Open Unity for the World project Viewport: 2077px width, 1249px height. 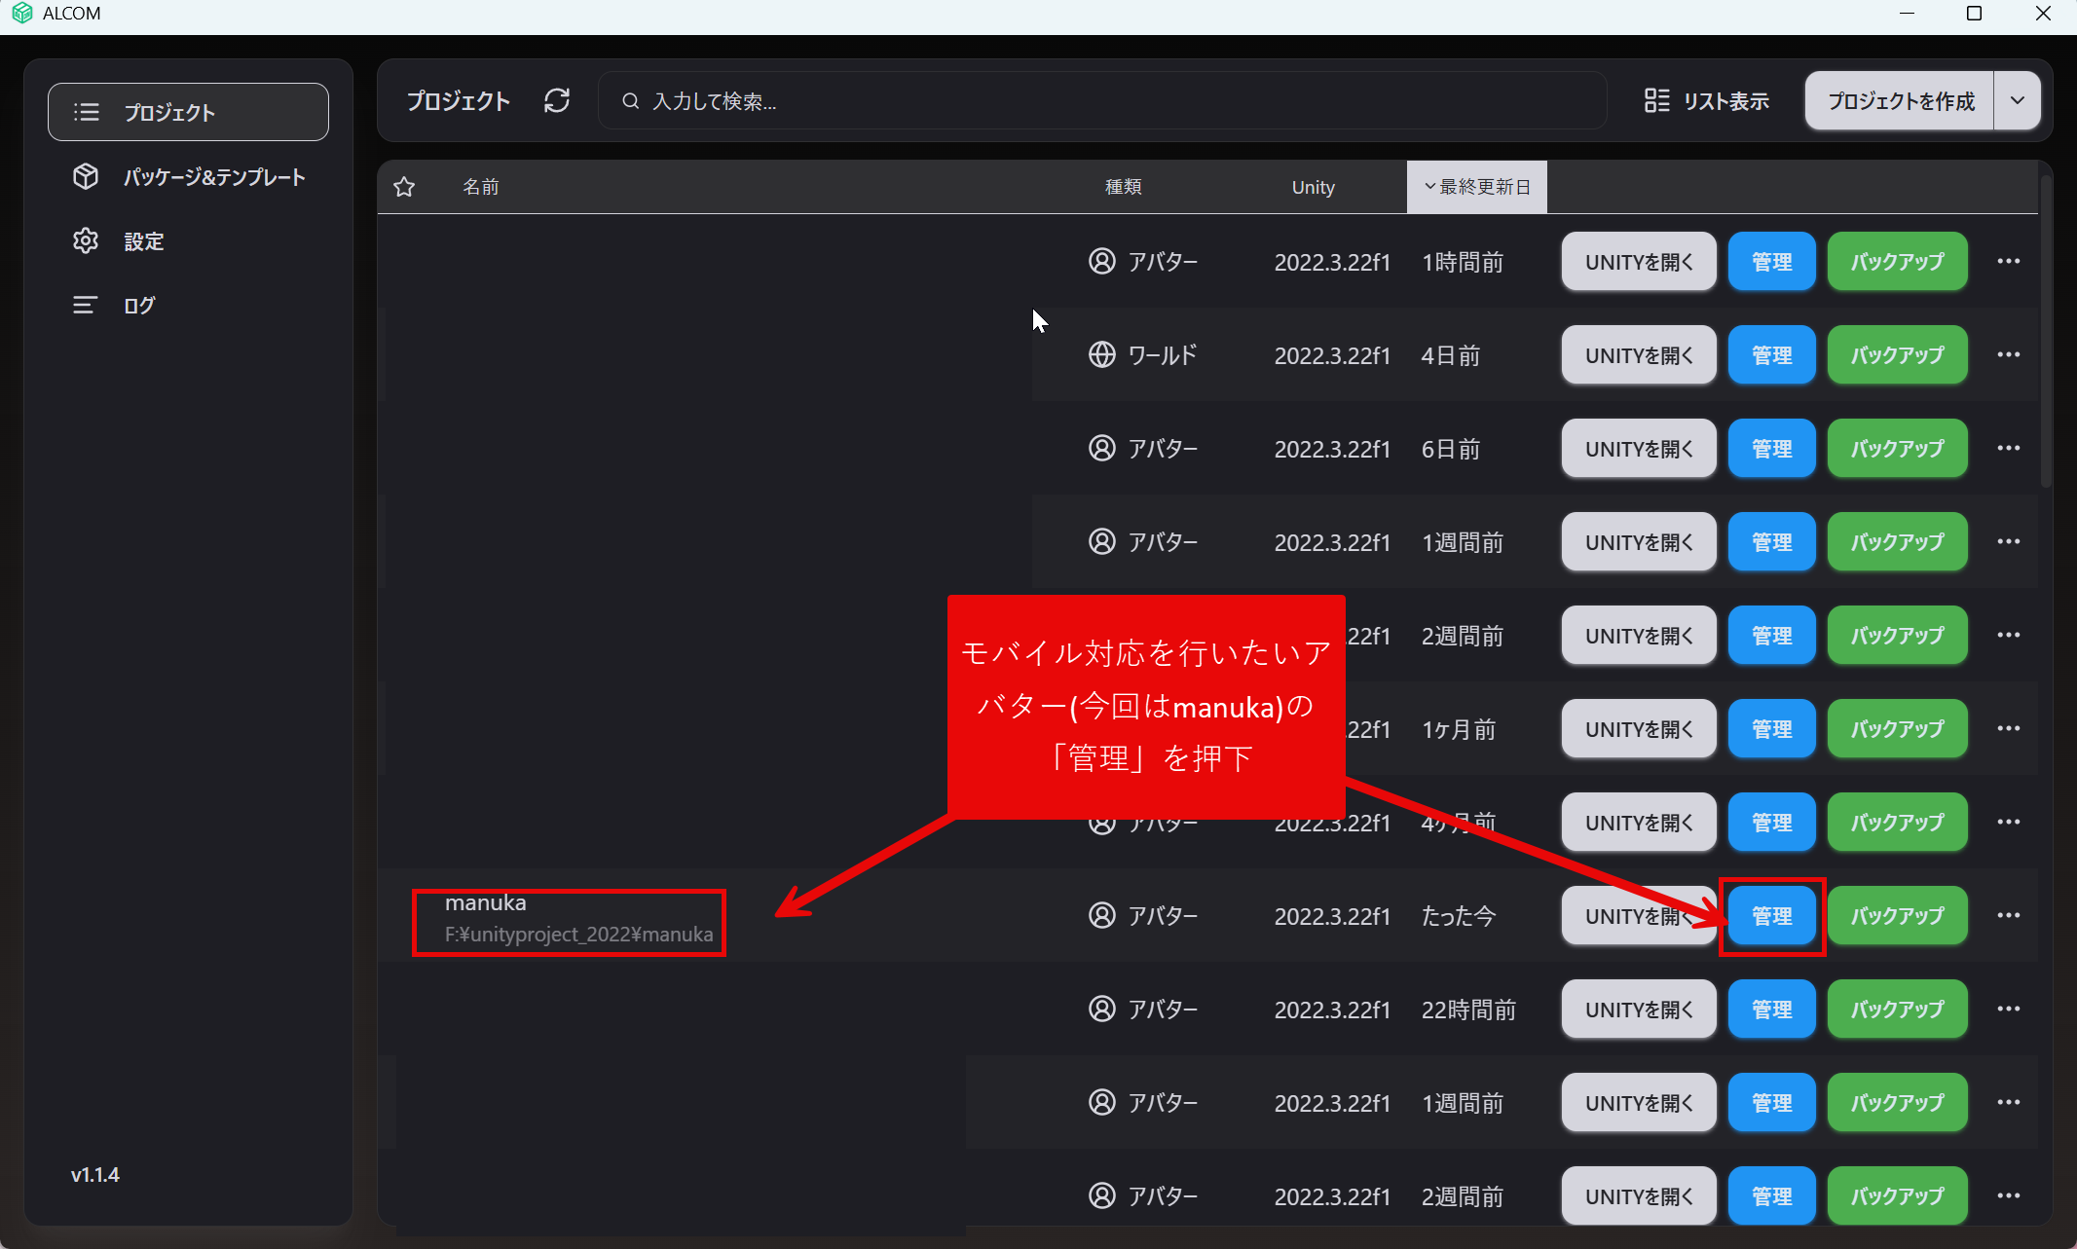[x=1638, y=354]
